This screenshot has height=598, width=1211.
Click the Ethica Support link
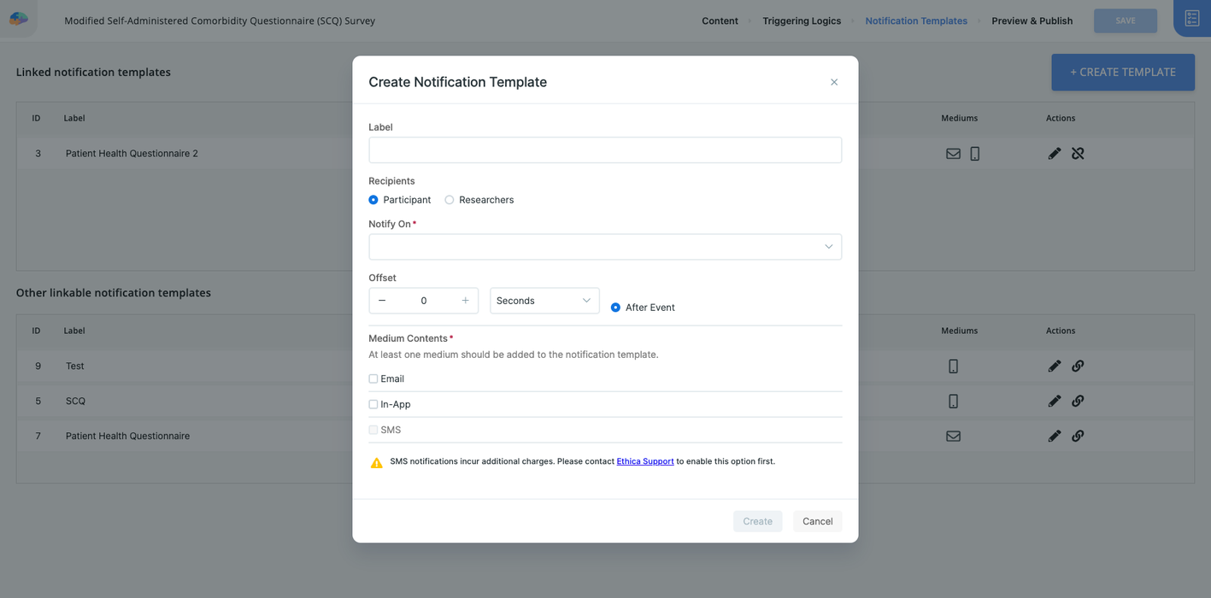pos(644,460)
